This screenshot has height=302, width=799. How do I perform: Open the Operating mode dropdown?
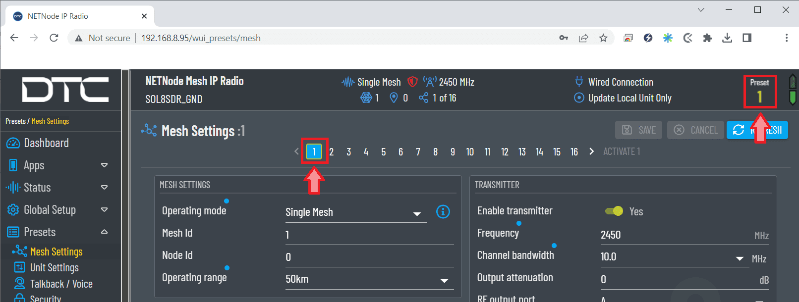pyautogui.click(x=355, y=213)
